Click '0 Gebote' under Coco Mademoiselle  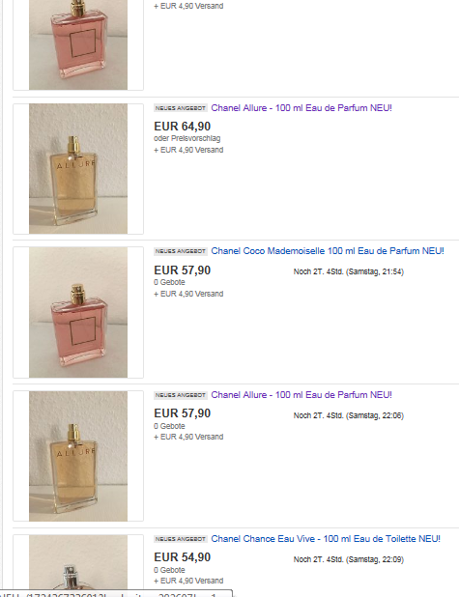(x=169, y=282)
